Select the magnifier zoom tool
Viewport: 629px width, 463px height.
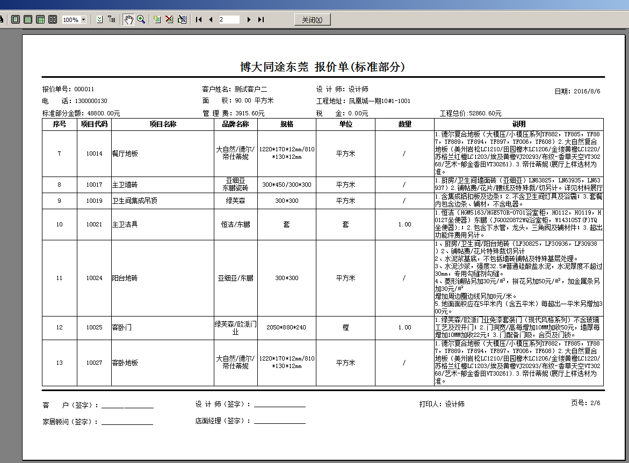tap(141, 19)
